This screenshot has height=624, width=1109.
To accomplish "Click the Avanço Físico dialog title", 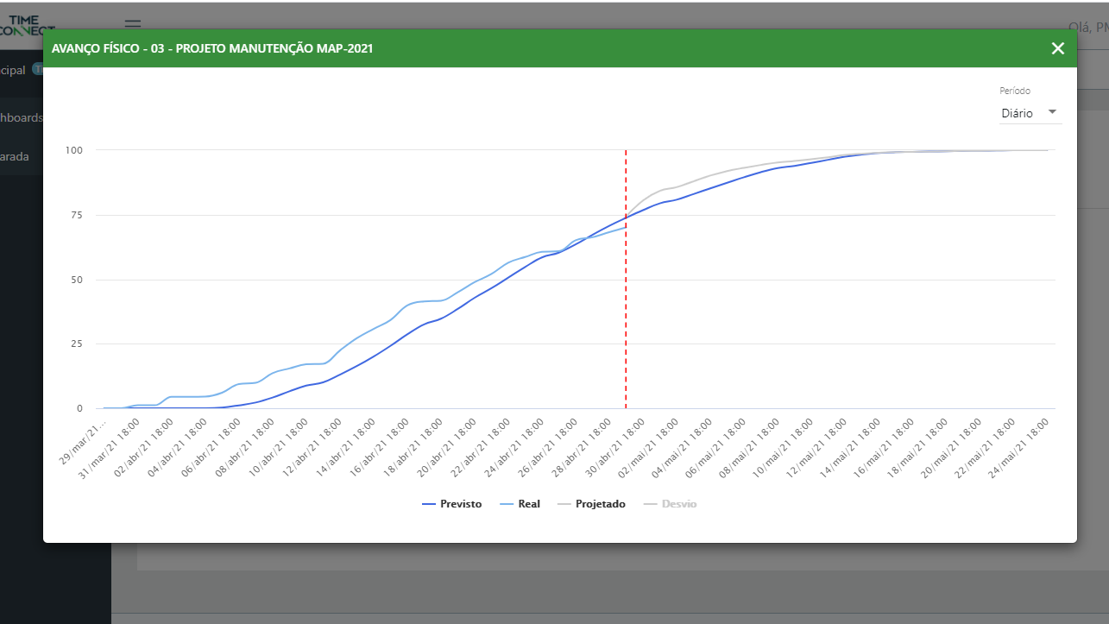I will point(212,48).
